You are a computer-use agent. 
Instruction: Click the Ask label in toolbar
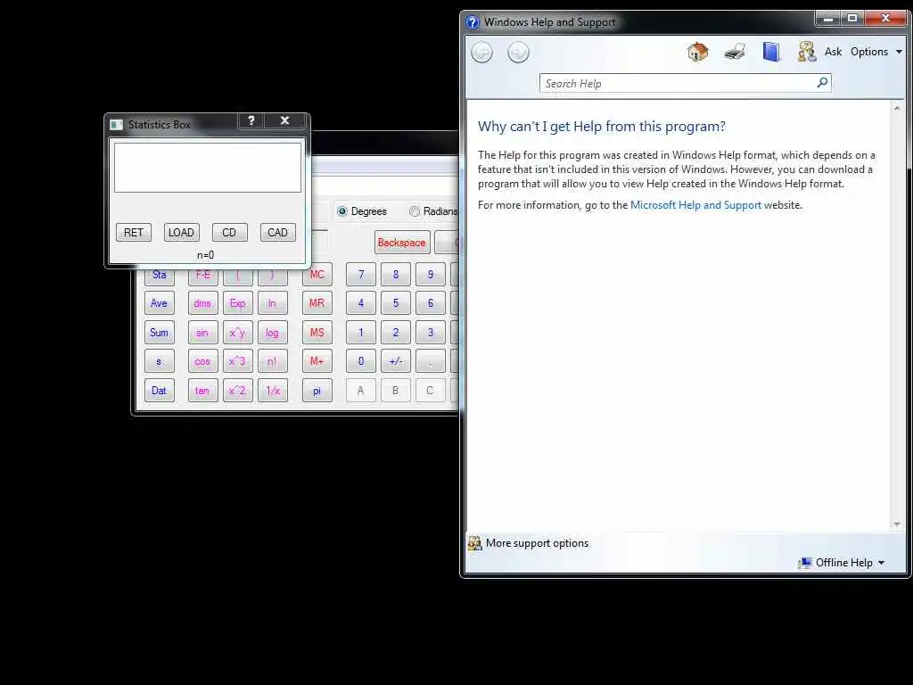point(834,52)
